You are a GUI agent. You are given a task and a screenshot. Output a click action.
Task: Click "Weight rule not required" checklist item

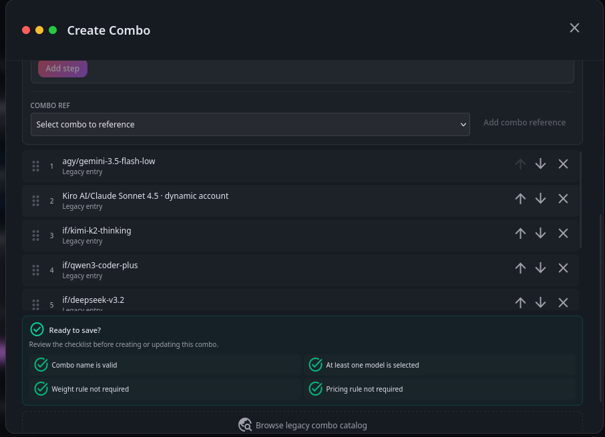click(165, 389)
